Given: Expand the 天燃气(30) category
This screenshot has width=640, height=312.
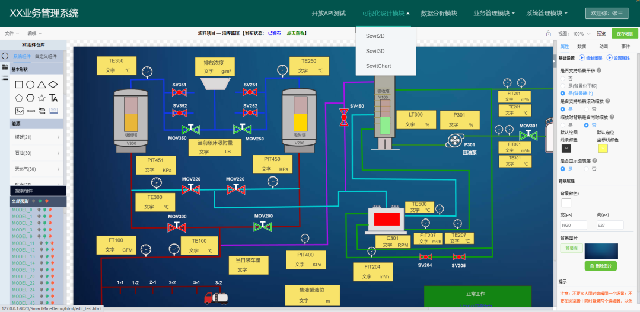Looking at the screenshot, I should click(37, 169).
